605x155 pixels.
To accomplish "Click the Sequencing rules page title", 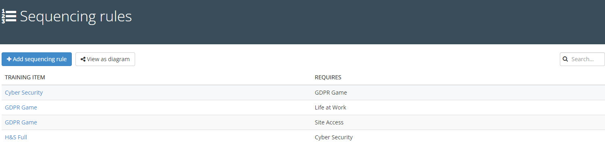I will [76, 17].
